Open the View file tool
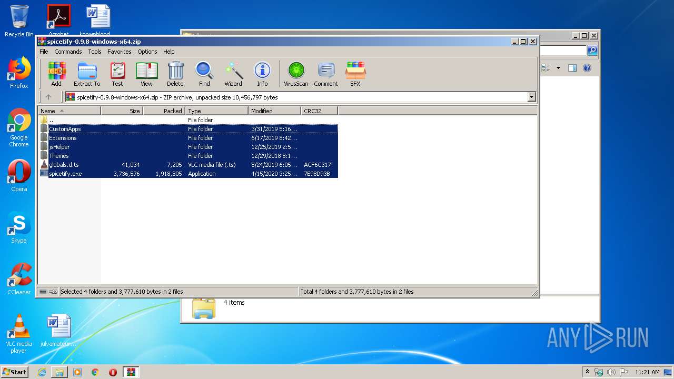The height and width of the screenshot is (379, 674). (146, 74)
